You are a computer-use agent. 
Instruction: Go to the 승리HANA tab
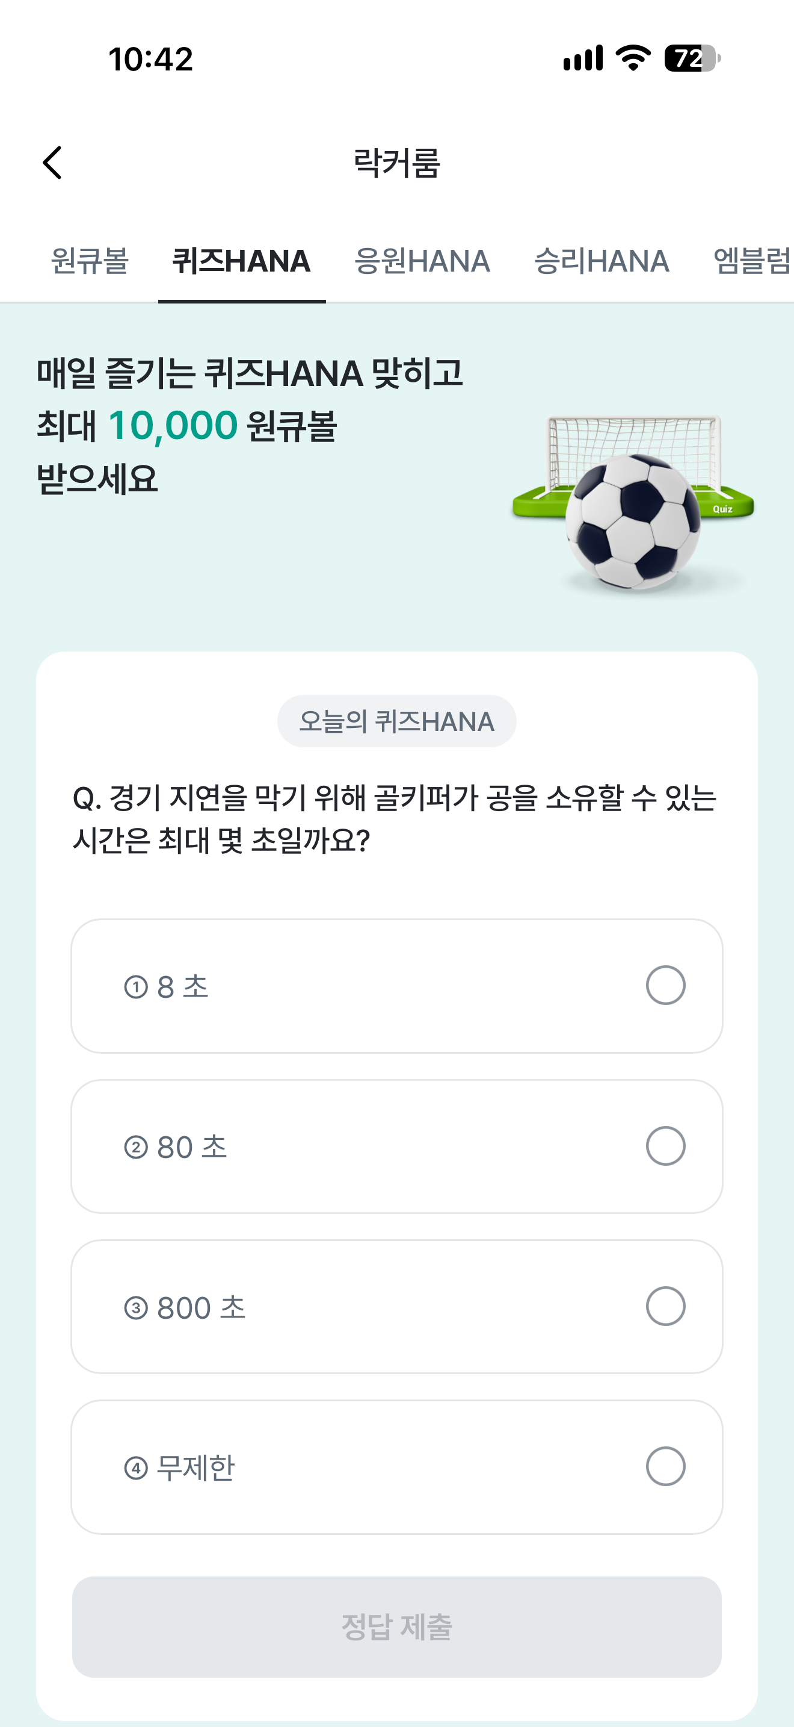pyautogui.click(x=602, y=261)
